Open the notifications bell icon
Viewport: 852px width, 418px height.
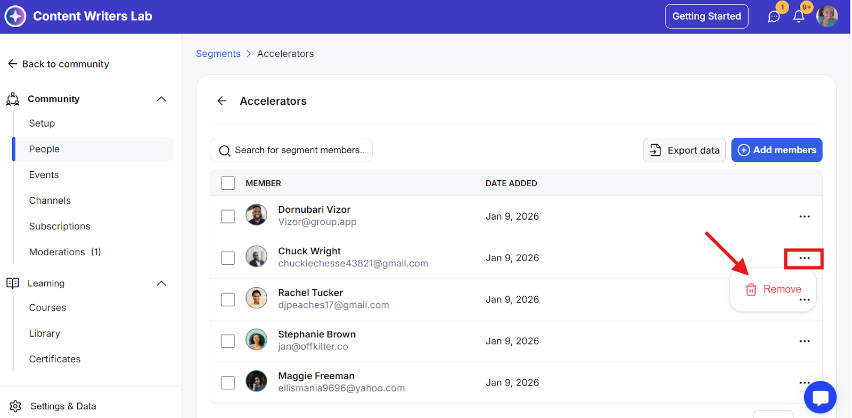[x=799, y=16]
